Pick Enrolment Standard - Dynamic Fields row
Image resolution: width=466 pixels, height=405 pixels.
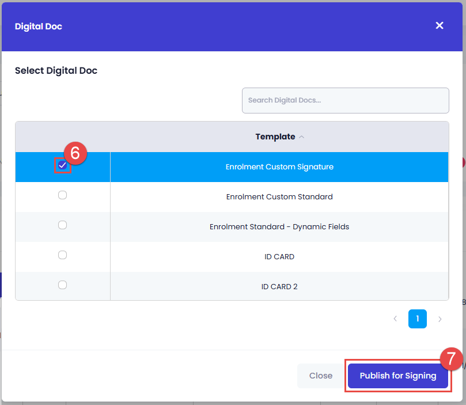click(279, 226)
